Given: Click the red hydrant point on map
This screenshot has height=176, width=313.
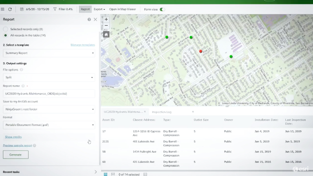Looking at the screenshot, I should tap(201, 52).
